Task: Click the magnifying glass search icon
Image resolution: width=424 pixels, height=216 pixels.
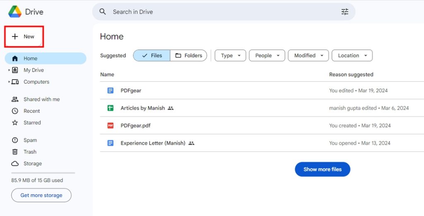Action: [103, 12]
